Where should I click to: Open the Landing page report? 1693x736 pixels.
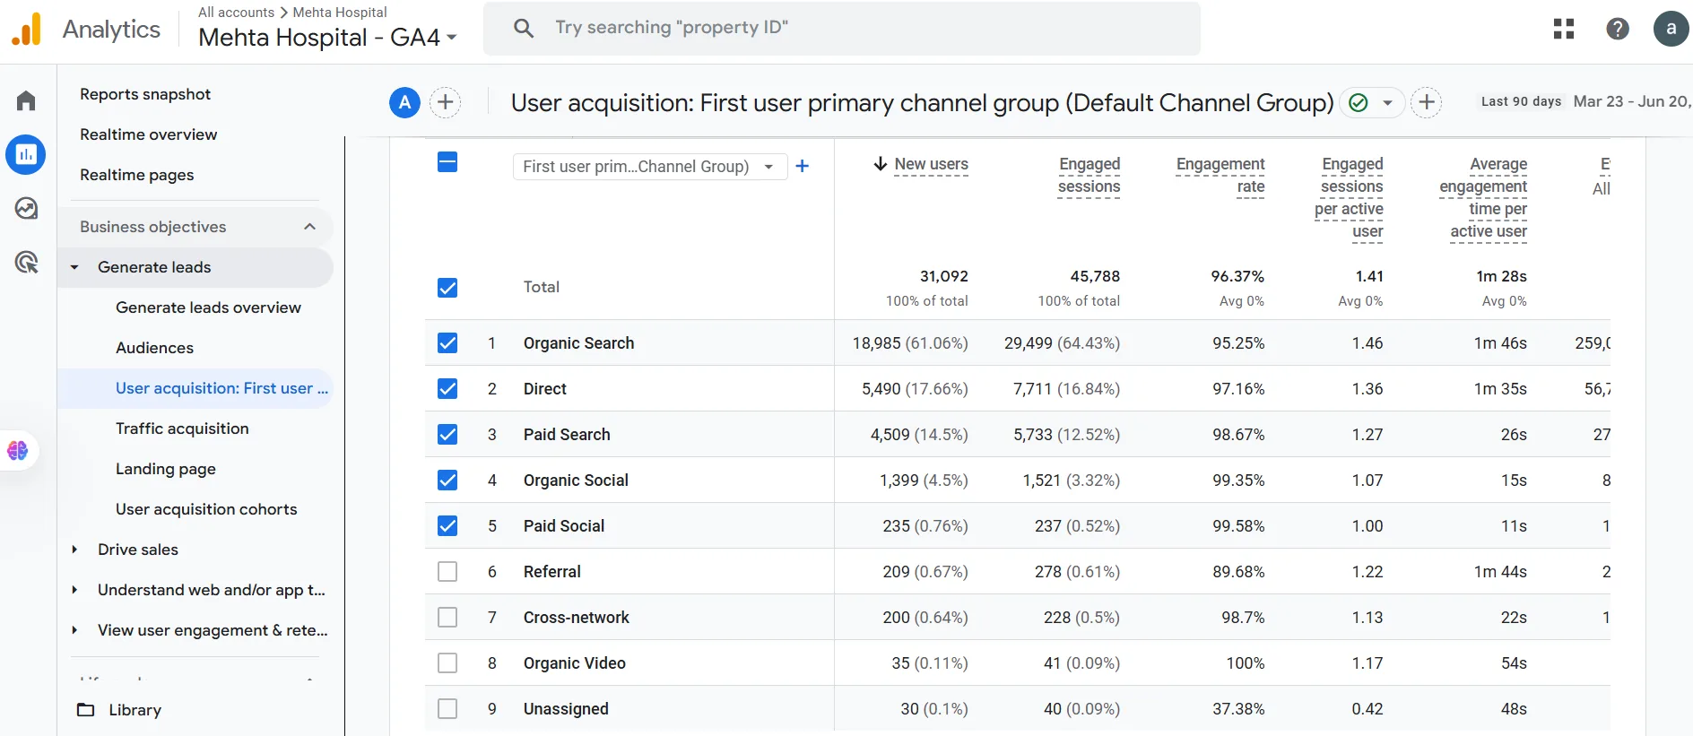166,469
